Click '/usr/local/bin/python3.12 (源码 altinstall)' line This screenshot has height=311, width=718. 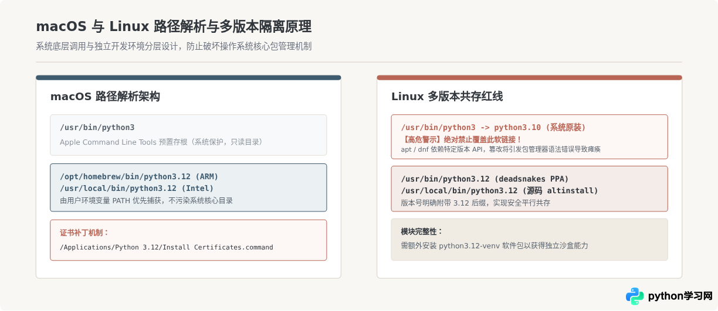click(500, 190)
